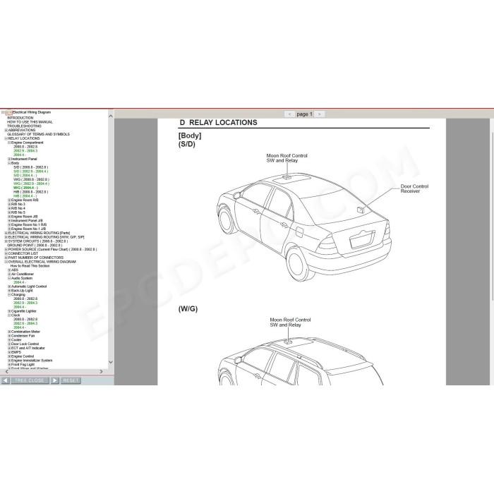Open HOW TO USE THIS MANUAL
Viewport: 494px width, 494px height.
click(x=30, y=122)
